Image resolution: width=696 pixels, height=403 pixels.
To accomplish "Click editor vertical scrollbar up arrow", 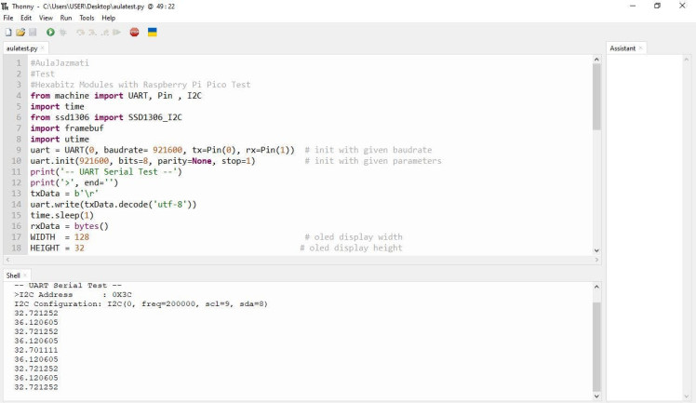I will [596, 60].
